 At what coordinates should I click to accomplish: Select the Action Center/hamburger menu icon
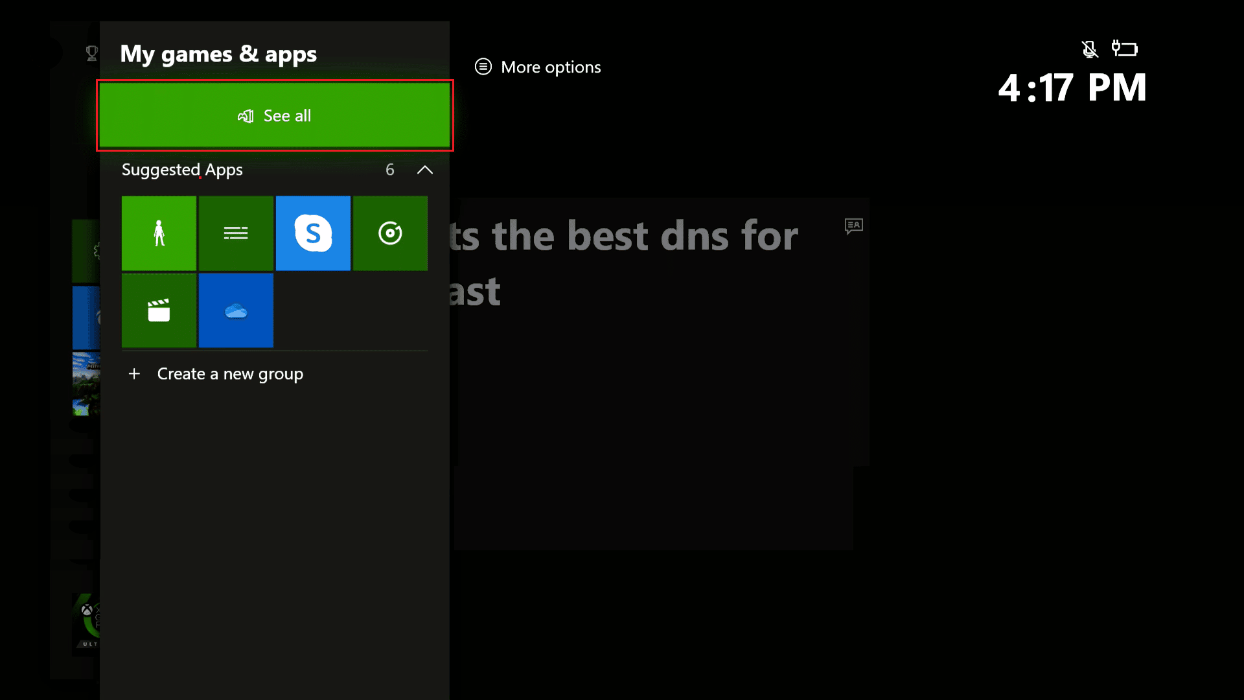(x=236, y=233)
